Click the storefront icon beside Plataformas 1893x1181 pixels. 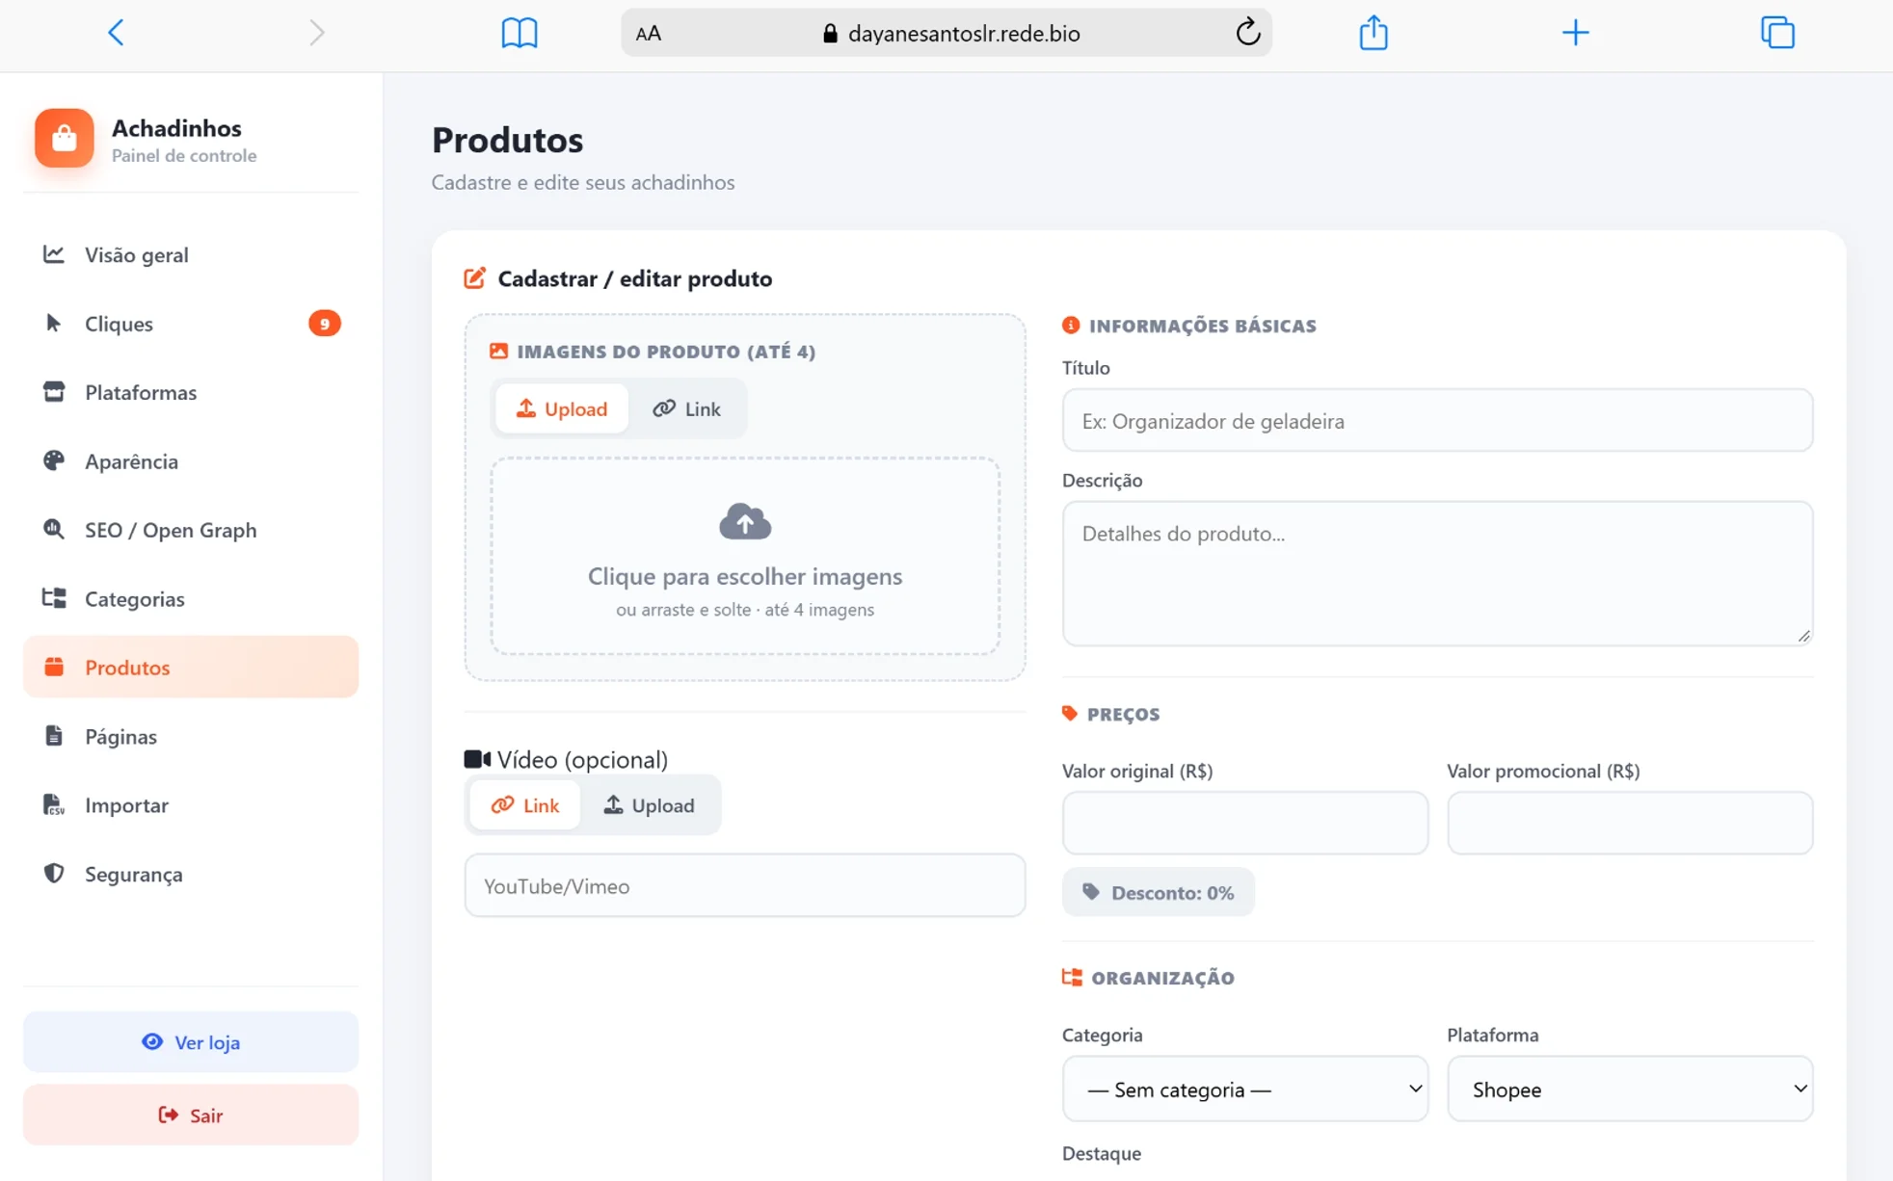tap(54, 391)
